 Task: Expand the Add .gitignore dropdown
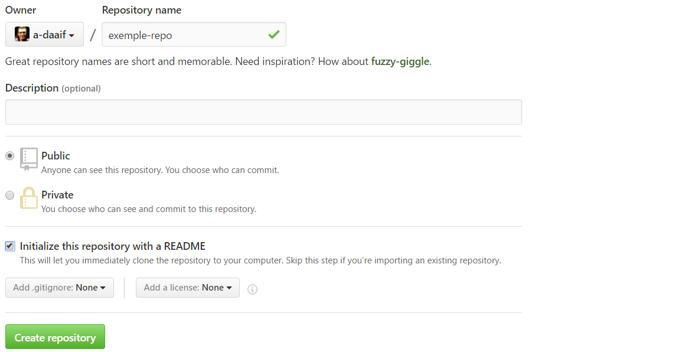tap(60, 288)
